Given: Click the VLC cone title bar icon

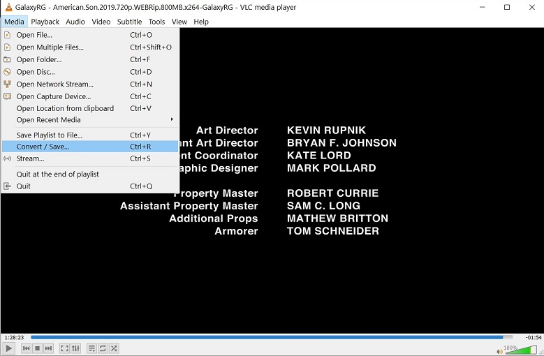Looking at the screenshot, I should 8,7.
